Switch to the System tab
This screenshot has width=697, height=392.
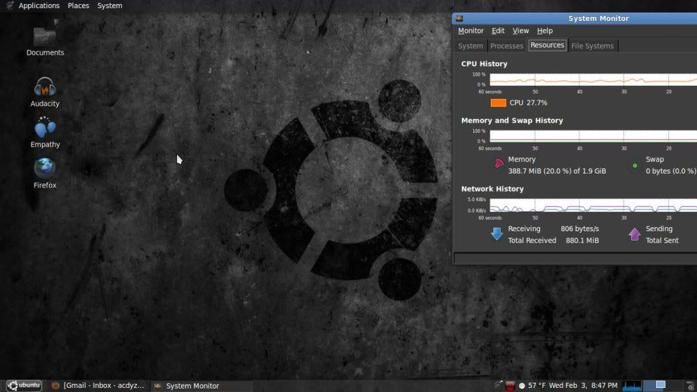(x=470, y=46)
